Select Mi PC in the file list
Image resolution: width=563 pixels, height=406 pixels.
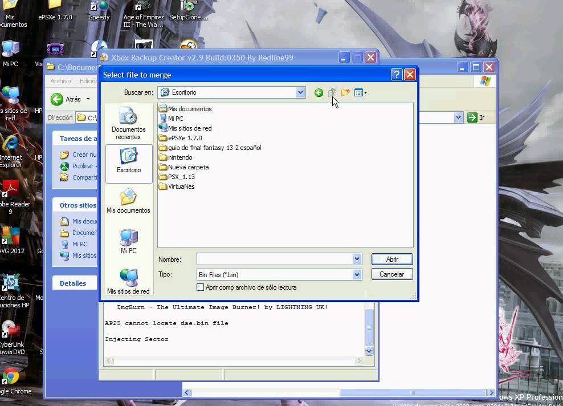click(x=172, y=118)
